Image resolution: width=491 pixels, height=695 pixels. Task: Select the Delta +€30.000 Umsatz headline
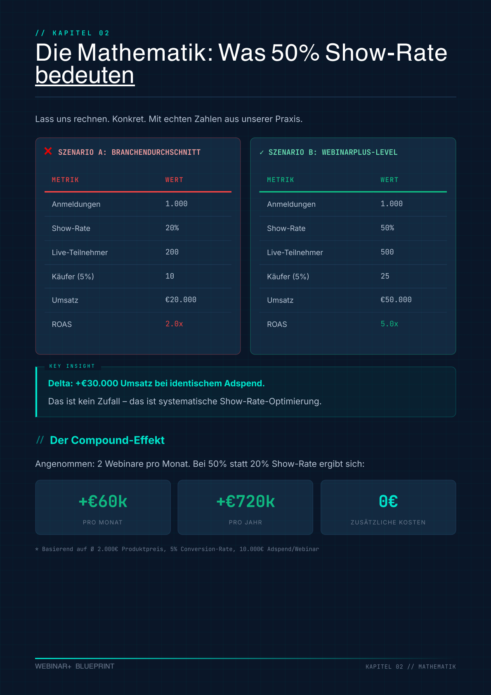[x=156, y=383]
